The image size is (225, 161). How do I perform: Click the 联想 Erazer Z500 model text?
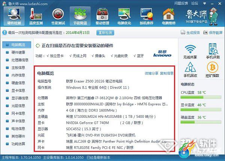[94, 81]
